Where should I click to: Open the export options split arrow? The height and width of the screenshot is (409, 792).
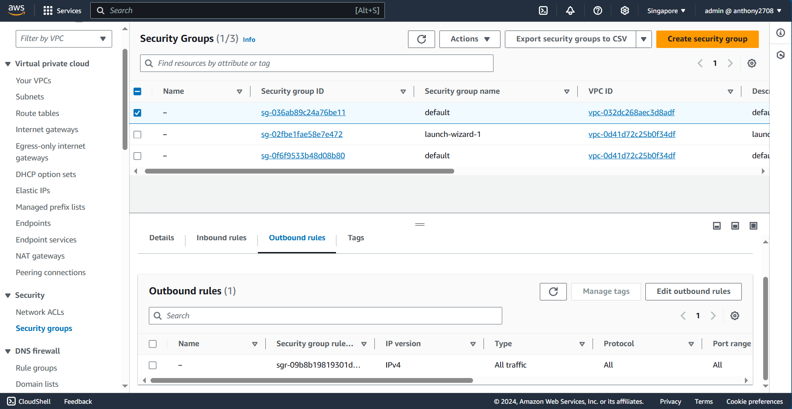tap(644, 39)
